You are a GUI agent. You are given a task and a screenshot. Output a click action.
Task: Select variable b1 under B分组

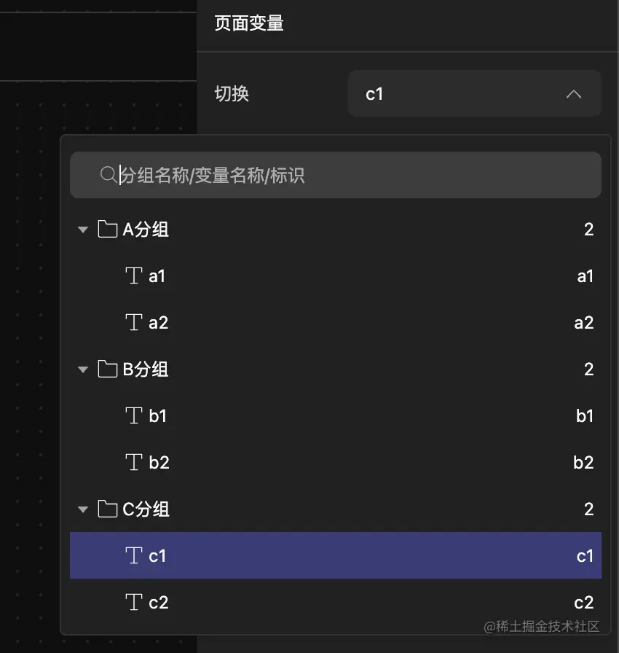(157, 415)
